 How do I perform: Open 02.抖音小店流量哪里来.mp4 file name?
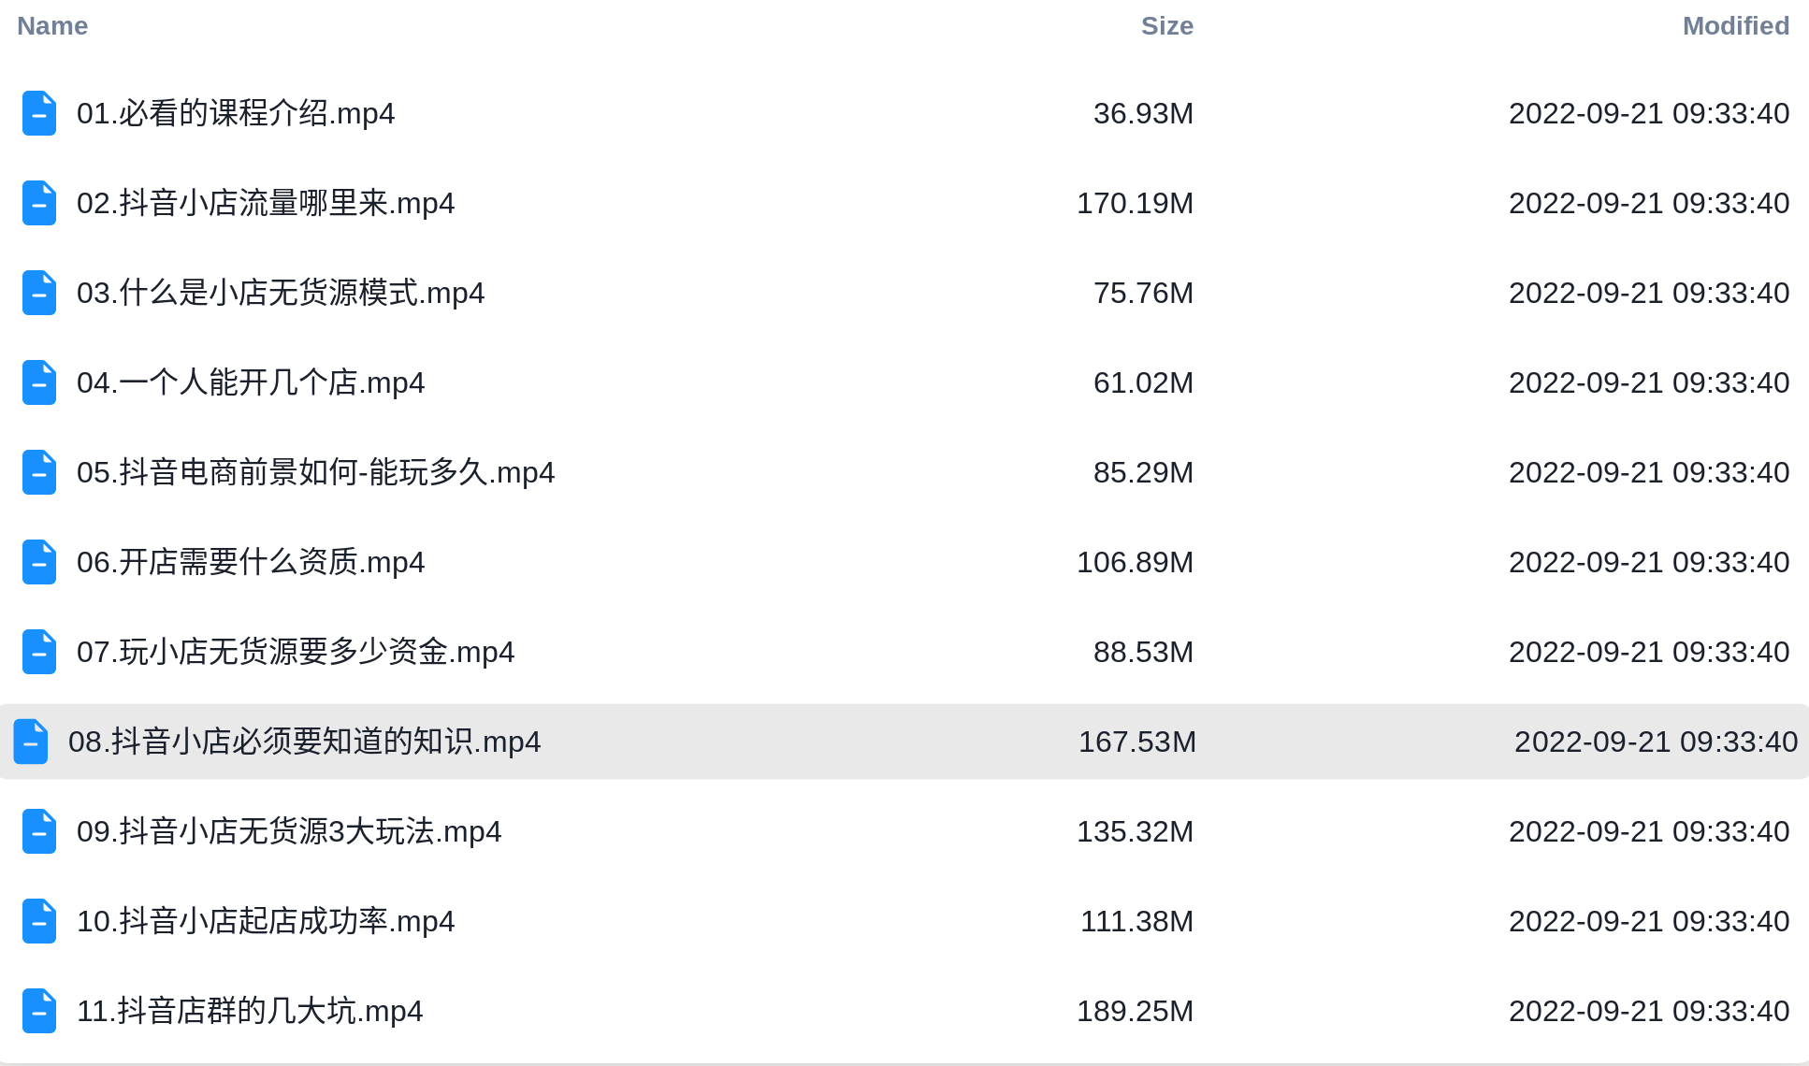tap(266, 203)
